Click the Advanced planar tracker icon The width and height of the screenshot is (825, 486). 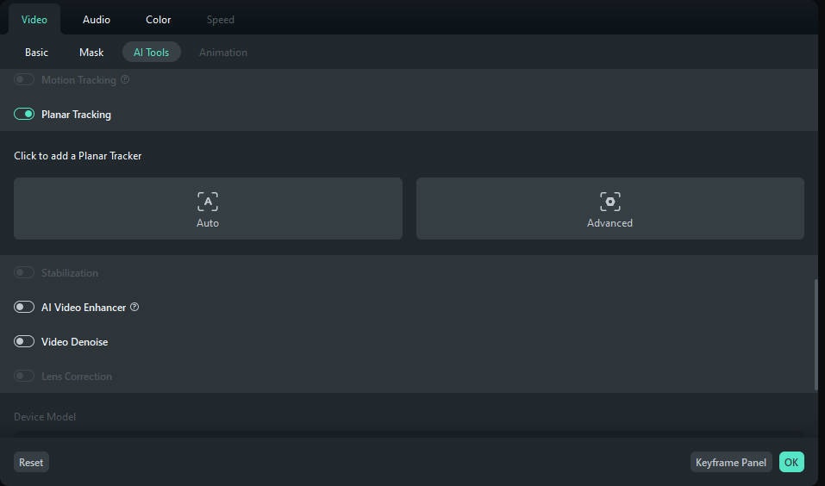click(609, 202)
